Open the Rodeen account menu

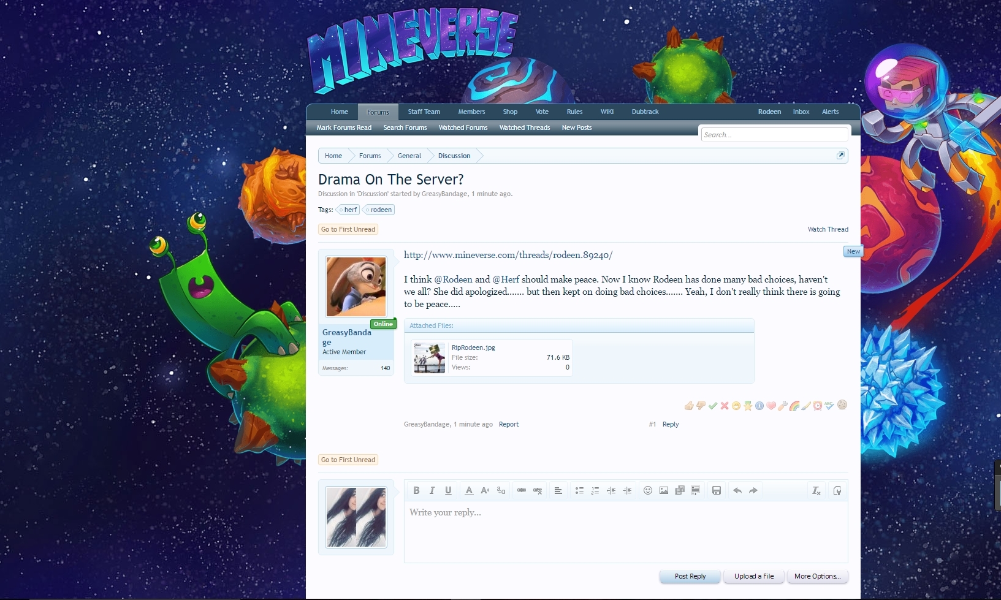769,112
